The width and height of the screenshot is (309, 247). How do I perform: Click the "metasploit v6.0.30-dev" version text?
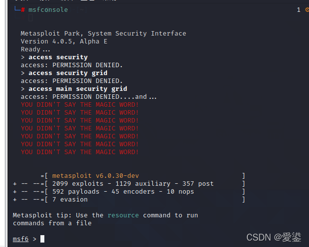tap(96, 176)
